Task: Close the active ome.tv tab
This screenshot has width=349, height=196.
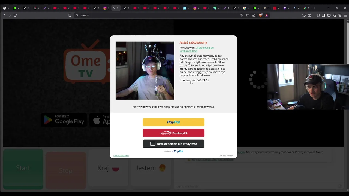Action: 118,8
